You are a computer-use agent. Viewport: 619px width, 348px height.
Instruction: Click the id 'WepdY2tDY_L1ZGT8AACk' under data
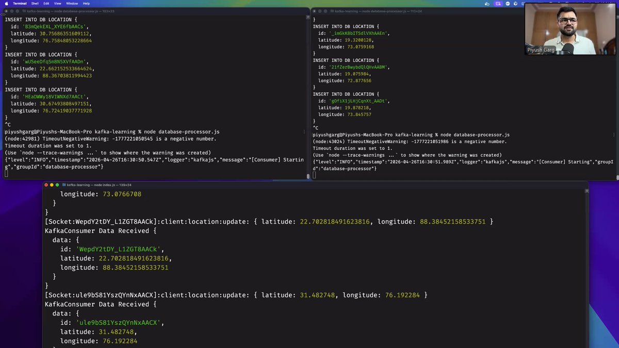pos(118,249)
